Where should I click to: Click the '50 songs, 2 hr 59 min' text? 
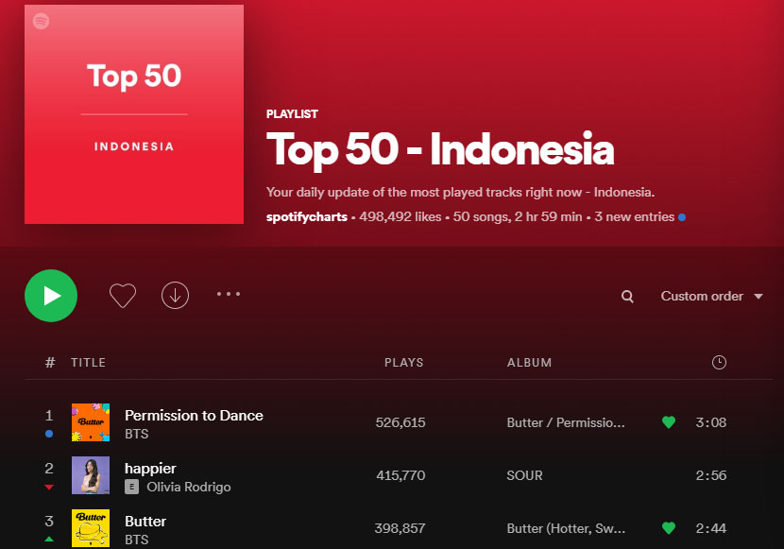point(518,217)
